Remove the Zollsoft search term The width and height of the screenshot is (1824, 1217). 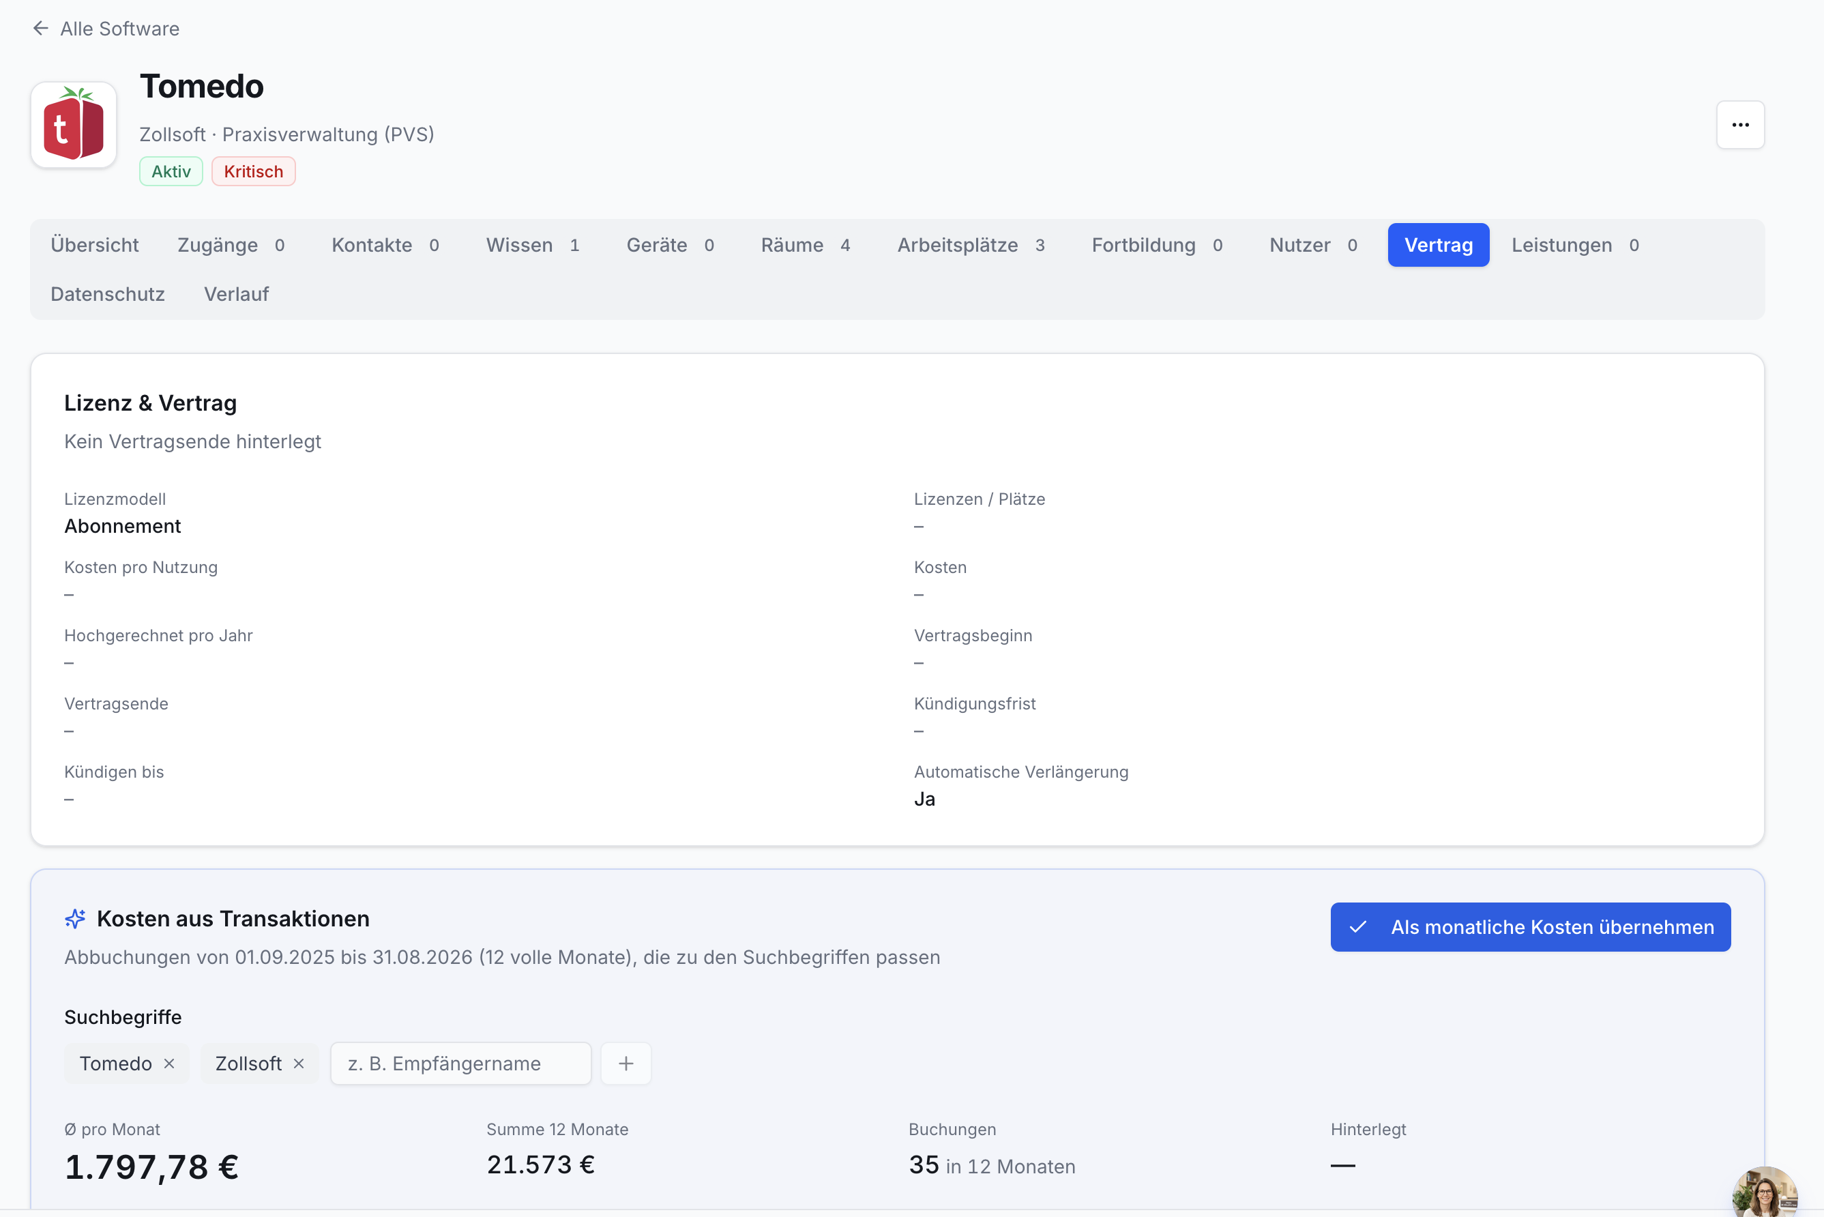point(299,1064)
